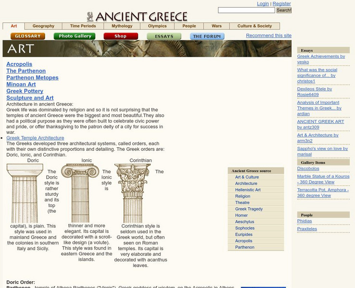The width and height of the screenshot is (355, 288).
Task: Click the Corinthian column image
Action: (132, 193)
